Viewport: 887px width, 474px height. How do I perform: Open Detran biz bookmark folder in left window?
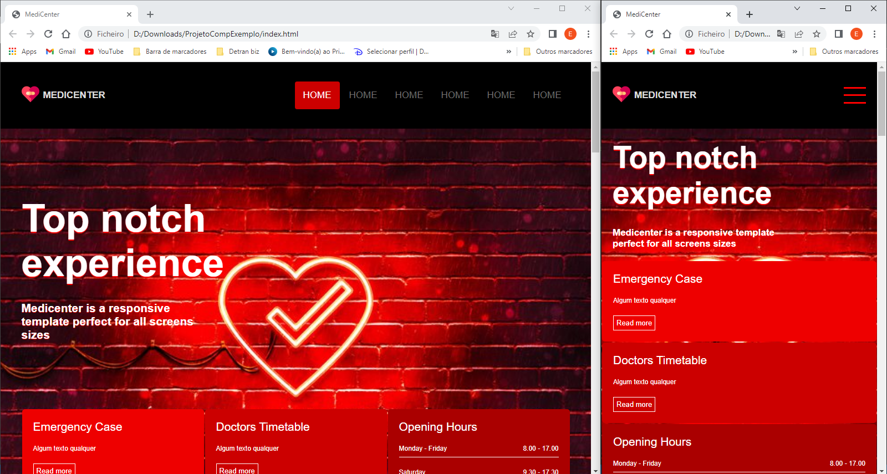(x=238, y=52)
